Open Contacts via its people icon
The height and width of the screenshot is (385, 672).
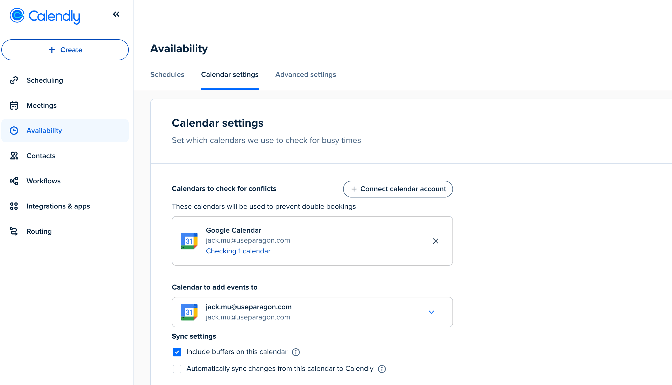click(14, 156)
